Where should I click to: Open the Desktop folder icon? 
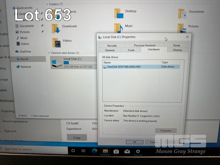pos(119,13)
